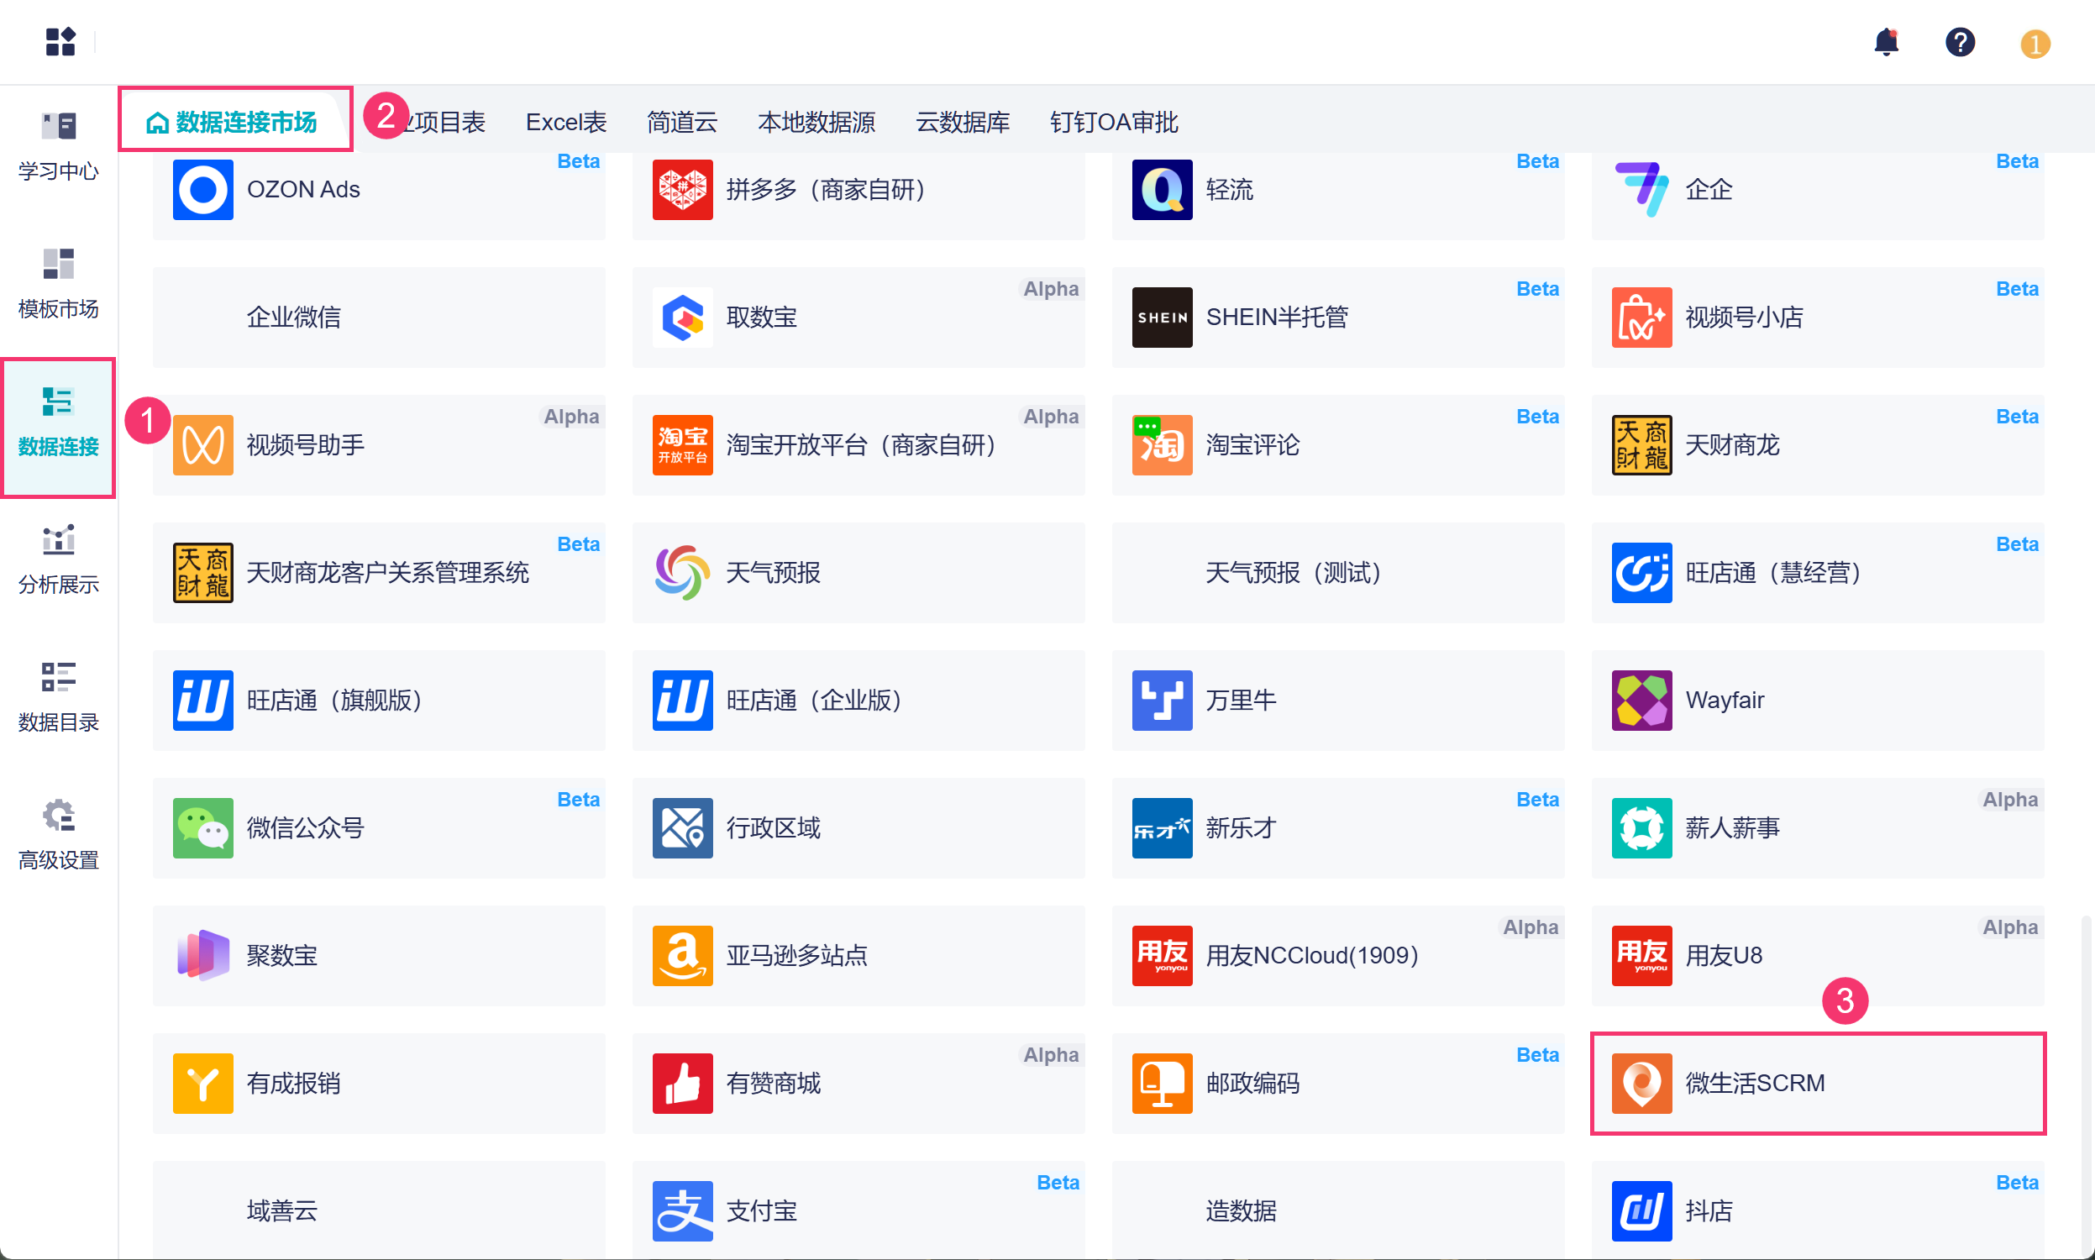Open the notifications bell icon
The height and width of the screenshot is (1260, 2095).
tap(1885, 42)
